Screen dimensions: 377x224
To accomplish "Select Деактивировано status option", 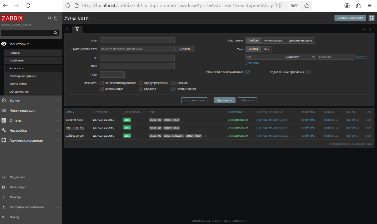I will click(300, 41).
